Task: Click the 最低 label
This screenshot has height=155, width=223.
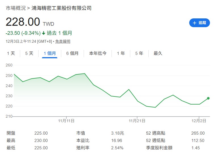Action: point(11,148)
